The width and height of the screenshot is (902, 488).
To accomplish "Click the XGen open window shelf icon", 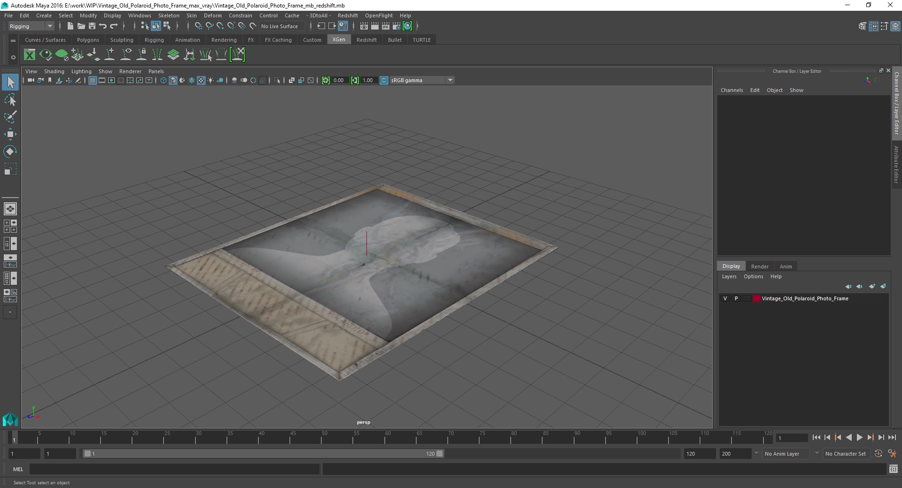I will tap(30, 55).
